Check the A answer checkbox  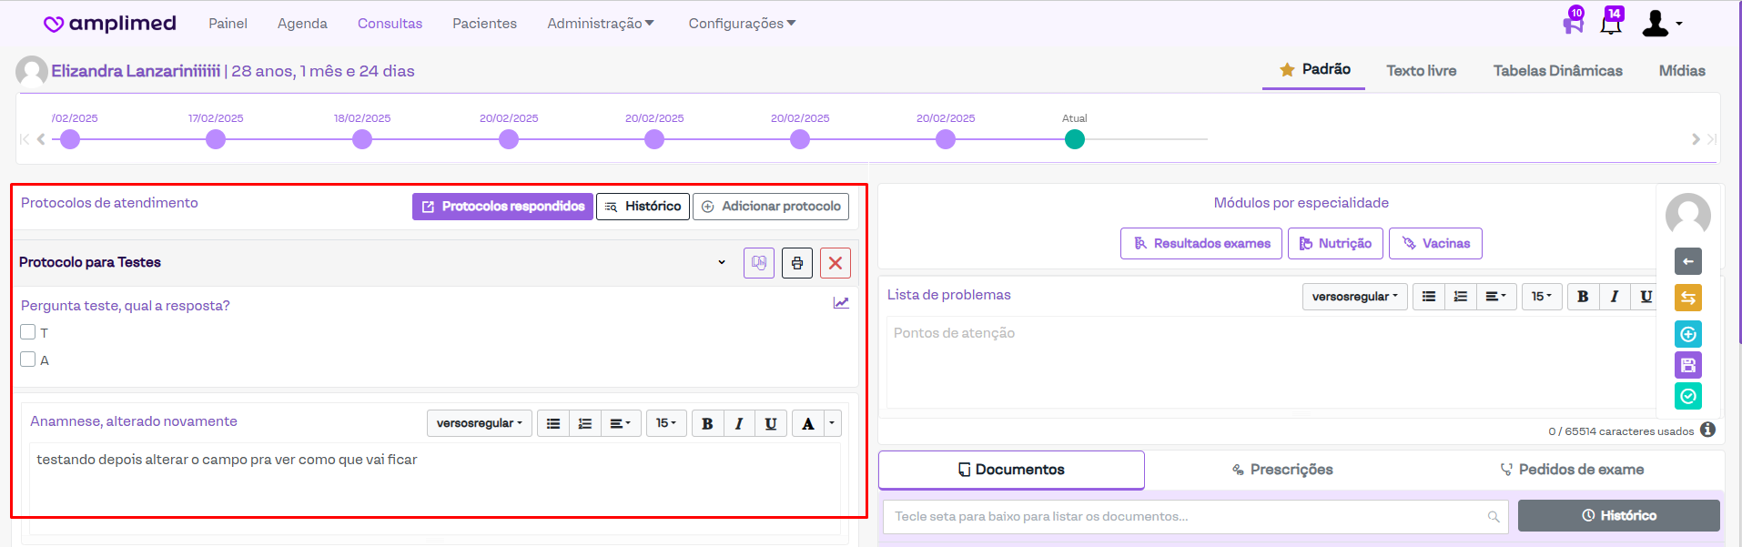(28, 360)
